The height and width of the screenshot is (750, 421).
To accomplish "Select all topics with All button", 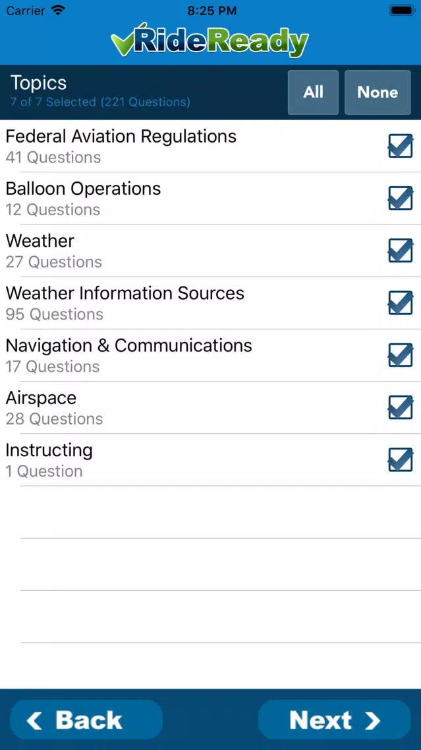I will point(313,92).
